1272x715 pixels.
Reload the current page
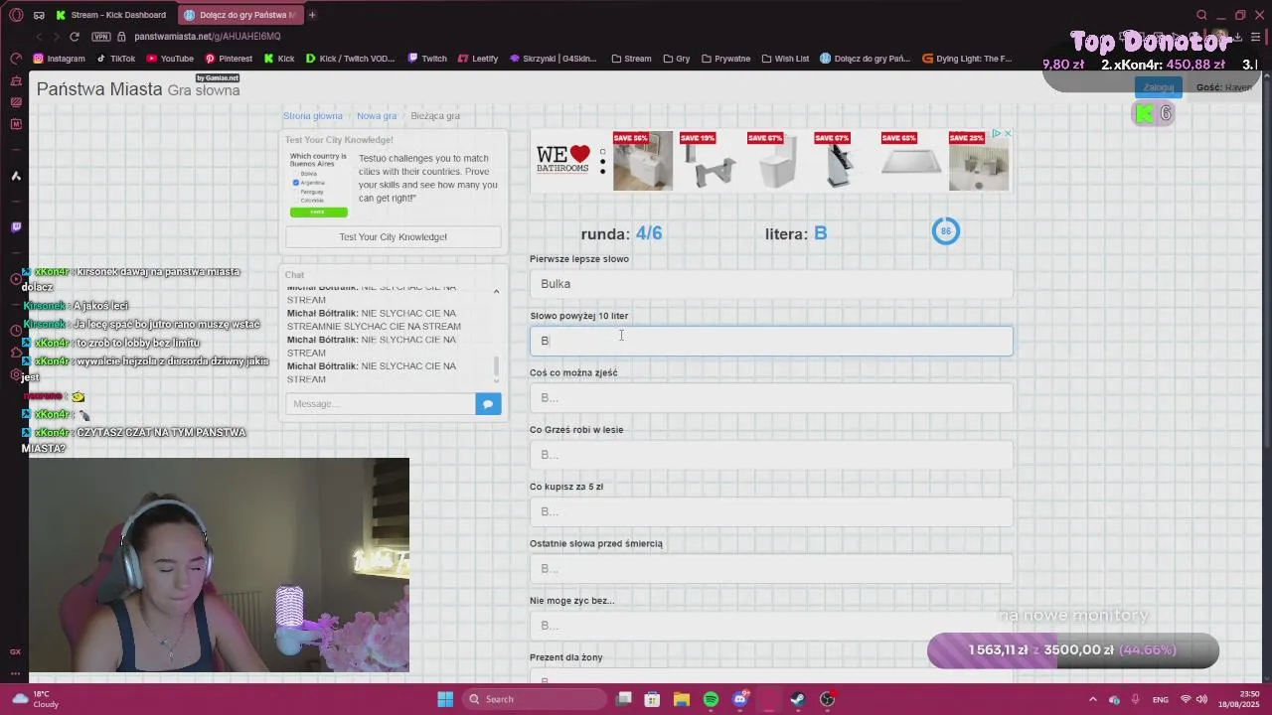point(75,37)
